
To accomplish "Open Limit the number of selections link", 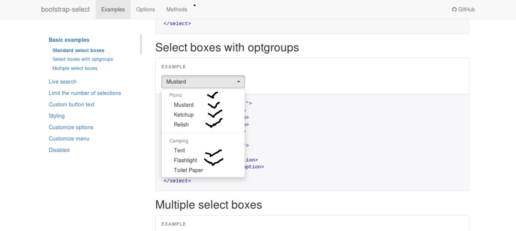I will click(85, 93).
